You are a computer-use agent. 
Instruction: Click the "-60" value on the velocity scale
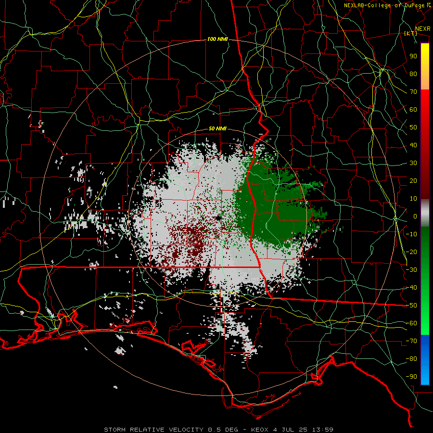[x=411, y=323]
